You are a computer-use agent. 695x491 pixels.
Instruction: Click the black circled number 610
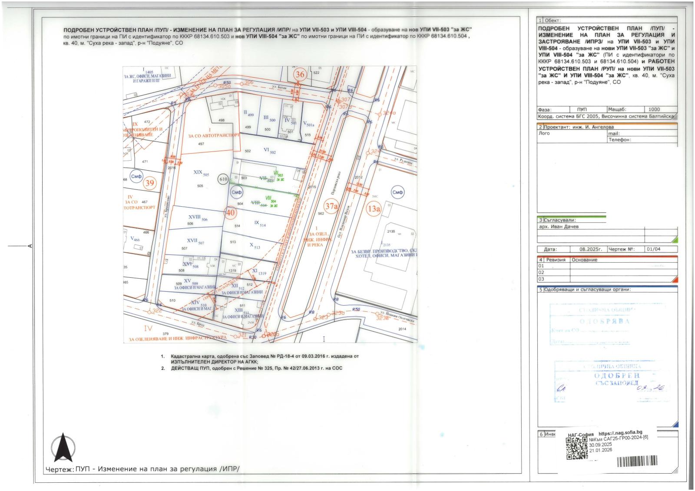(x=223, y=179)
